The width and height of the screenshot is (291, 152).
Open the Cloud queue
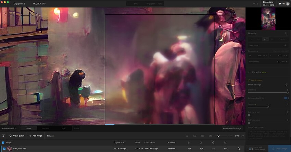(x=17, y=136)
